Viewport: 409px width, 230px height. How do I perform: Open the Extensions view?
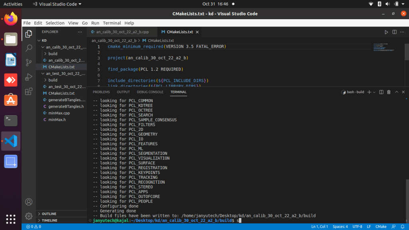click(x=29, y=92)
